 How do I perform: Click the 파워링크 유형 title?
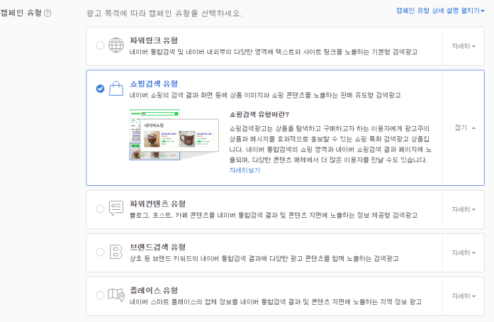pos(154,40)
